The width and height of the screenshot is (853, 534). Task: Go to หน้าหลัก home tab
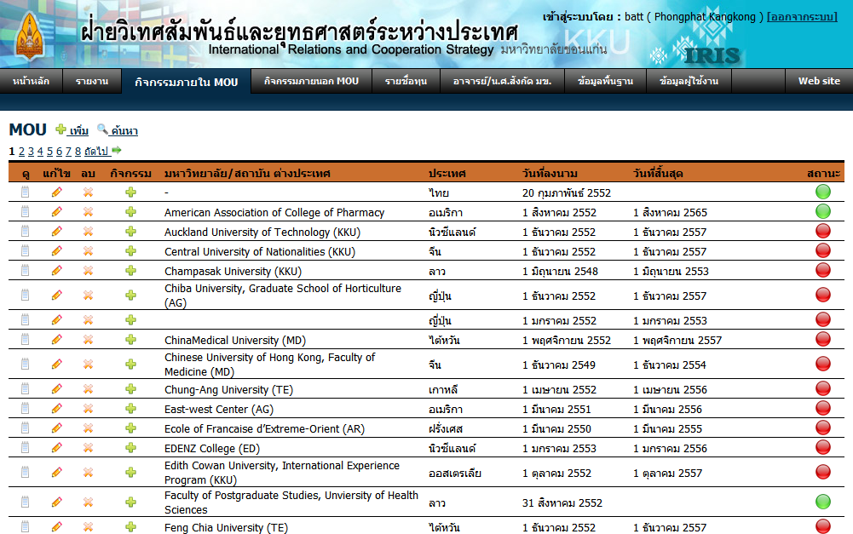[31, 81]
